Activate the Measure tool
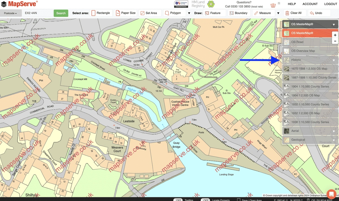This screenshot has width=339, height=201. 263,13
